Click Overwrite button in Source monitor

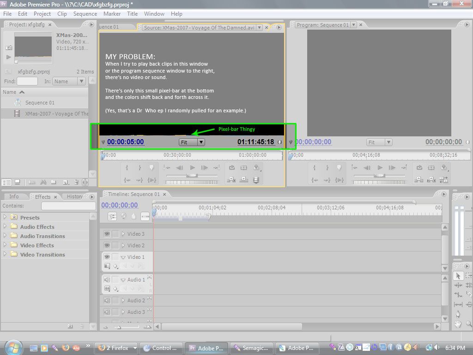tap(244, 180)
